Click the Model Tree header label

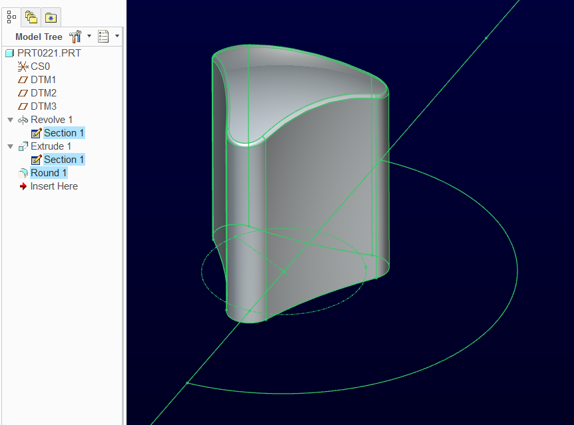[39, 37]
